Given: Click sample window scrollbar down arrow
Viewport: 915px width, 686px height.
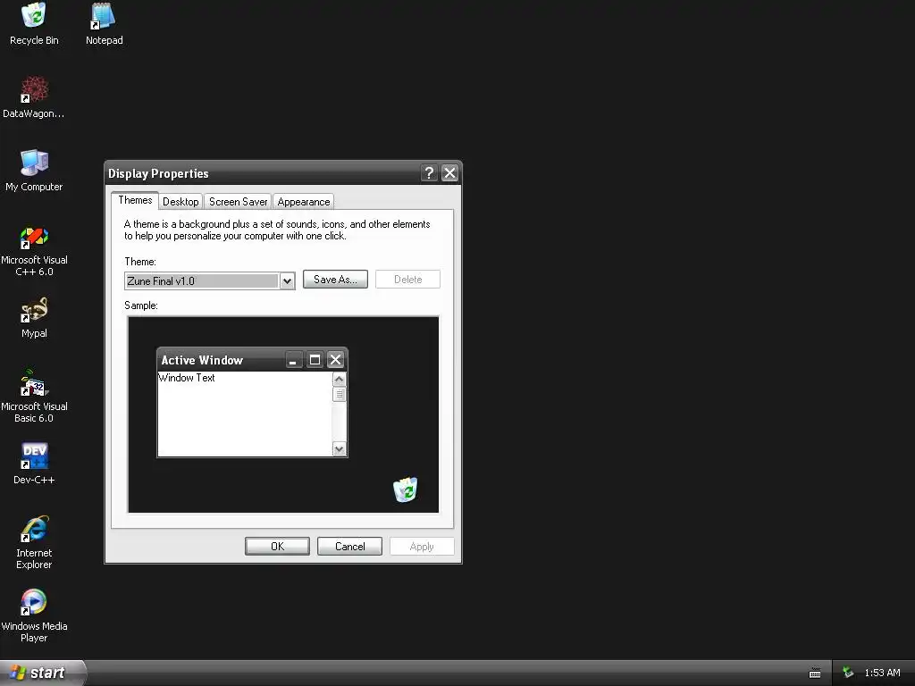Looking at the screenshot, I should [x=339, y=449].
